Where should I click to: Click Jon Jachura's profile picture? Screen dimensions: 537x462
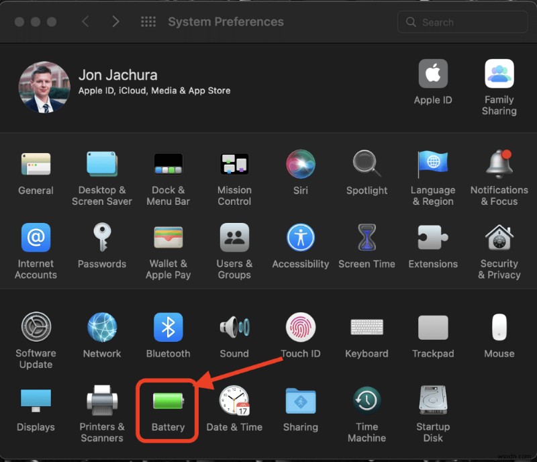click(x=44, y=87)
